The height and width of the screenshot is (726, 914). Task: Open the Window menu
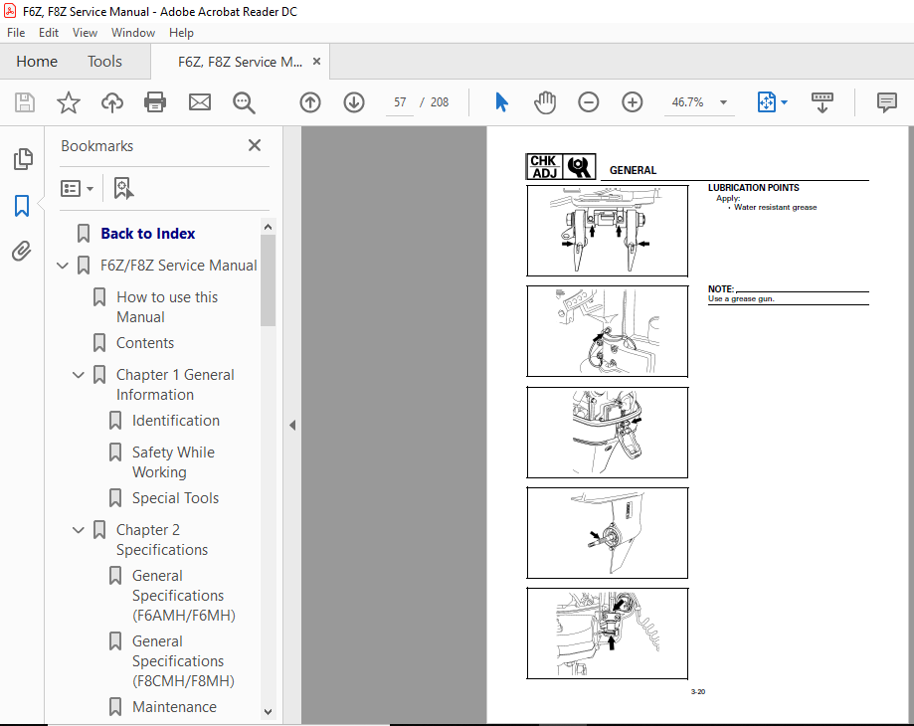pos(133,33)
